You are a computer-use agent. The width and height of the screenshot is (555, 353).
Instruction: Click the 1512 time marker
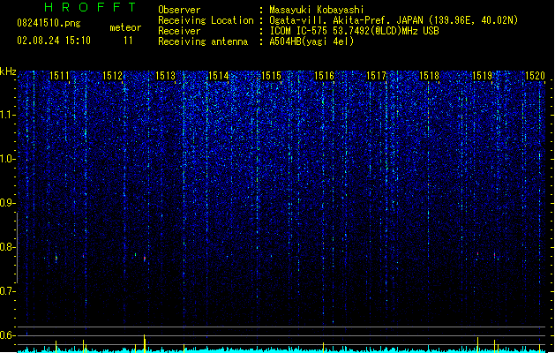[112, 76]
